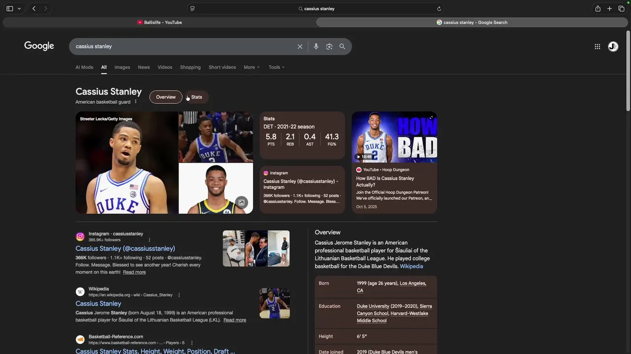
Task: Open a new tab with the plus icon
Action: coord(609,8)
